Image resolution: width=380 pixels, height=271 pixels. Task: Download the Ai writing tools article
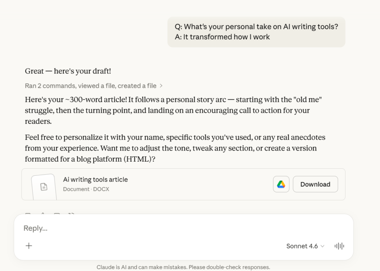click(x=315, y=184)
